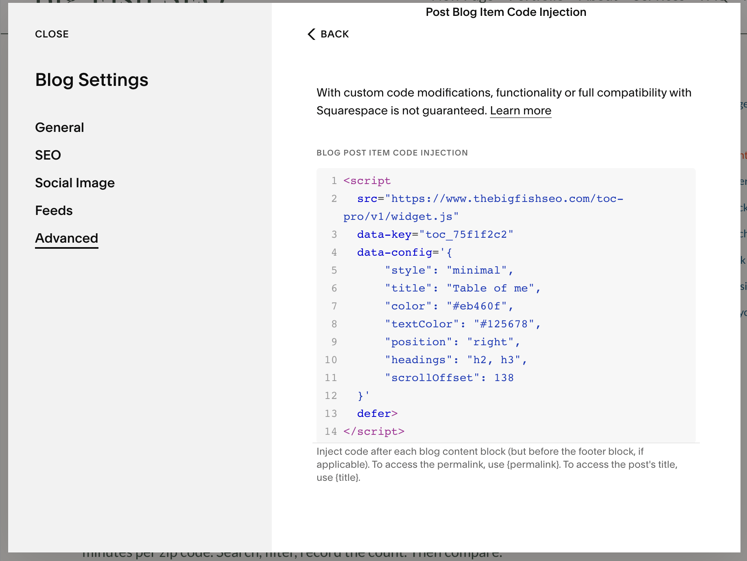
Task: Select the Advanced settings tab
Action: click(66, 238)
